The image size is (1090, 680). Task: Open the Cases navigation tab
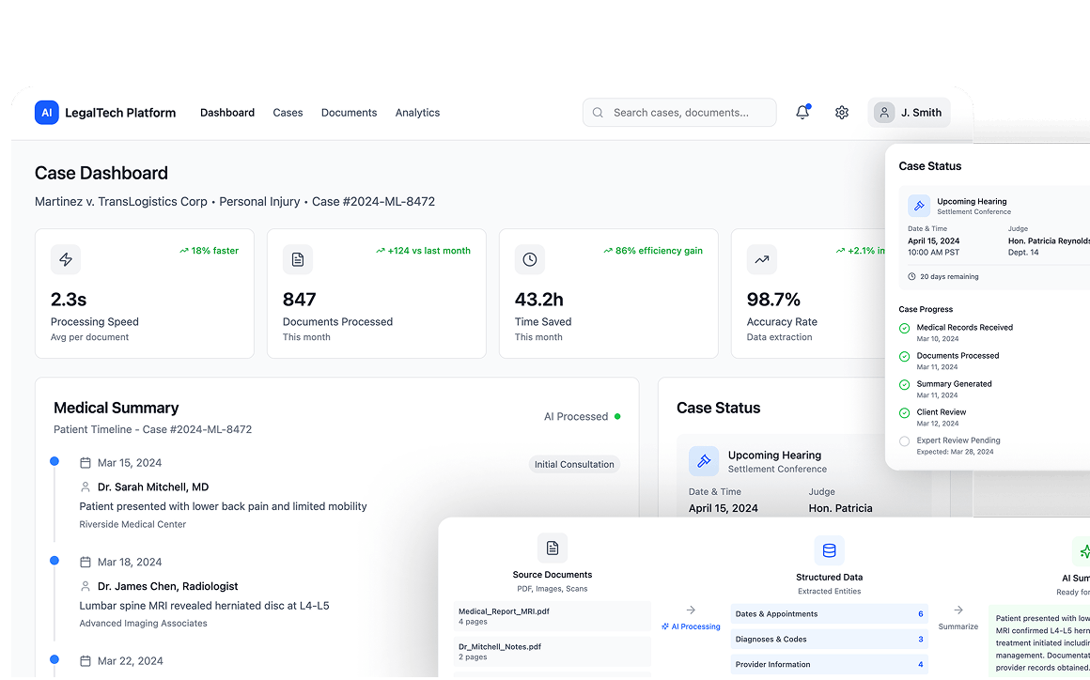pyautogui.click(x=288, y=112)
